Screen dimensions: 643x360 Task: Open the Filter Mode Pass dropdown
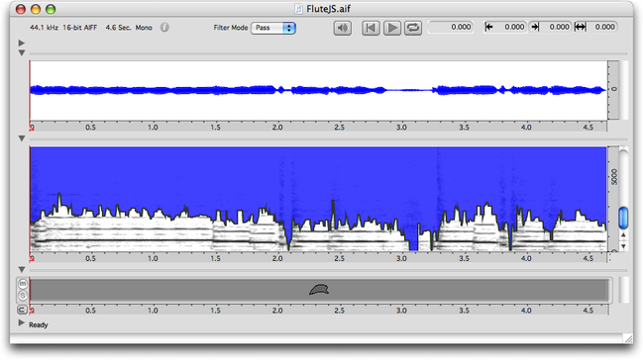tap(273, 28)
